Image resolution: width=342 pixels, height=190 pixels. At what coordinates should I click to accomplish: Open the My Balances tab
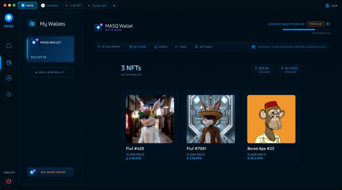109,47
